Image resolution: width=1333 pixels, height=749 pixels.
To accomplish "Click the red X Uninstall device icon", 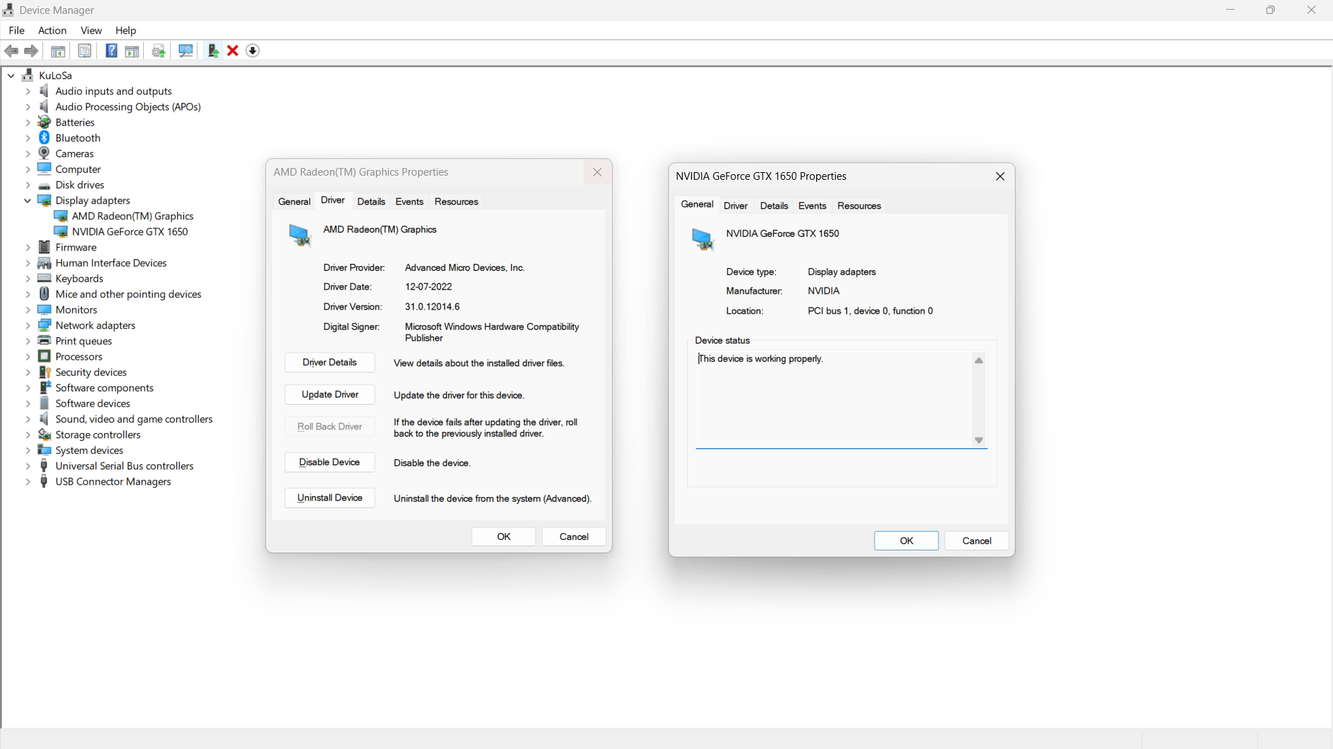I will point(233,51).
